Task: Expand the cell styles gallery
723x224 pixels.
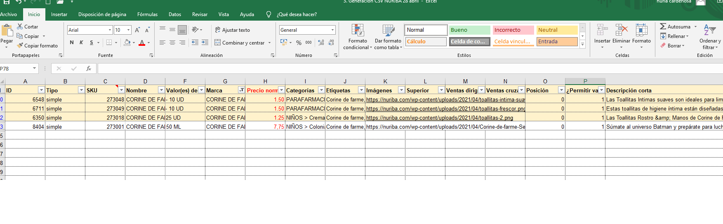Action: (582, 45)
